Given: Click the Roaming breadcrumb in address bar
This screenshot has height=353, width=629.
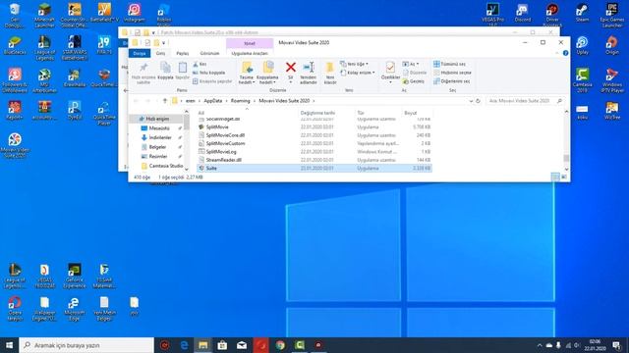Looking at the screenshot, I should (240, 101).
